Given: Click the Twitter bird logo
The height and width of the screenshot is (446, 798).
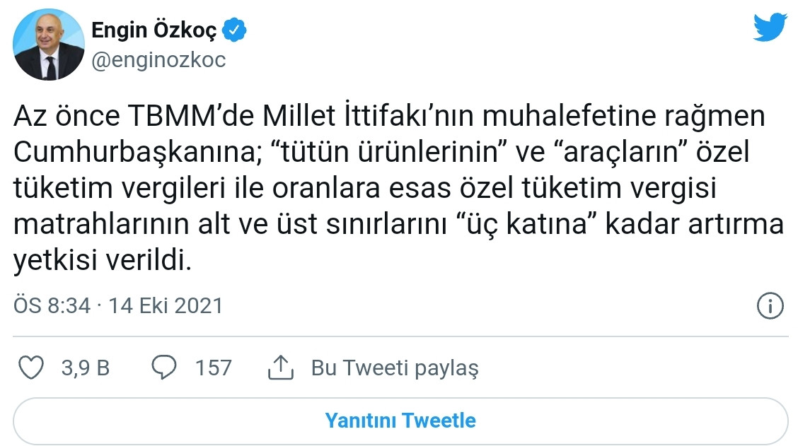Looking at the screenshot, I should [770, 28].
